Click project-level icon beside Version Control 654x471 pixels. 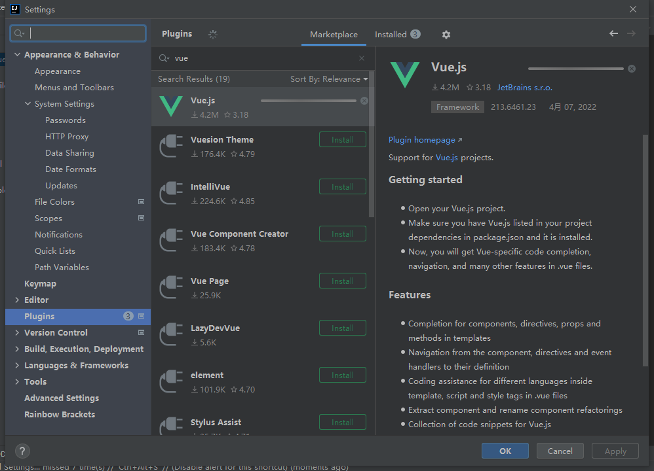pyautogui.click(x=142, y=332)
